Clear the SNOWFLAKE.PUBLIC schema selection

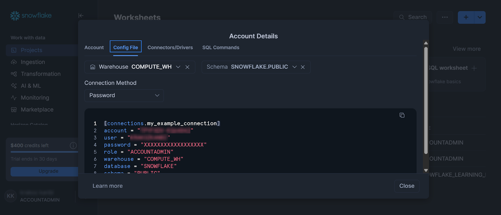click(x=303, y=67)
